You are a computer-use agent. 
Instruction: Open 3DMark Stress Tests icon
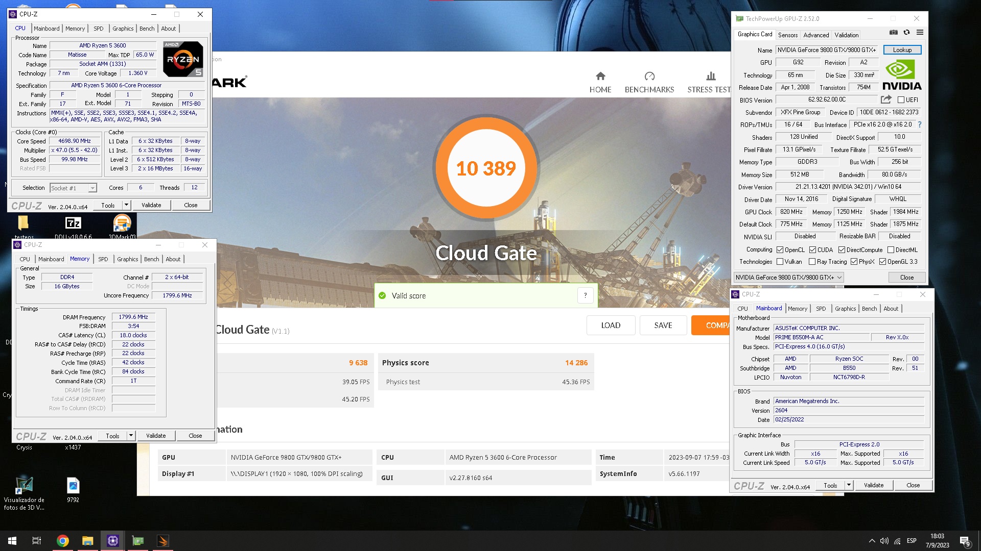(711, 76)
